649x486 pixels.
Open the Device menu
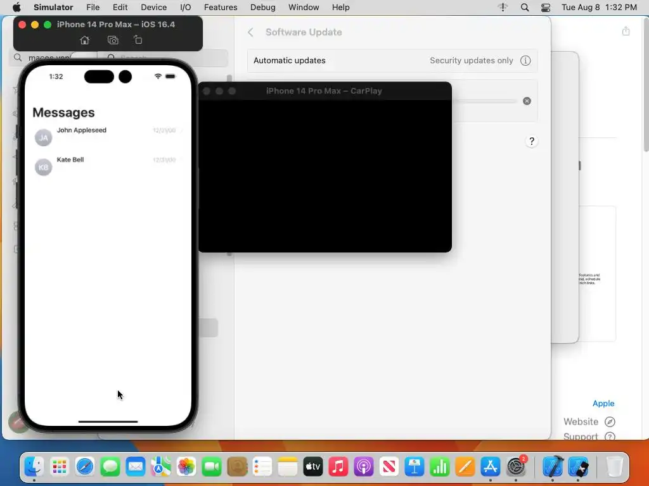point(153,8)
